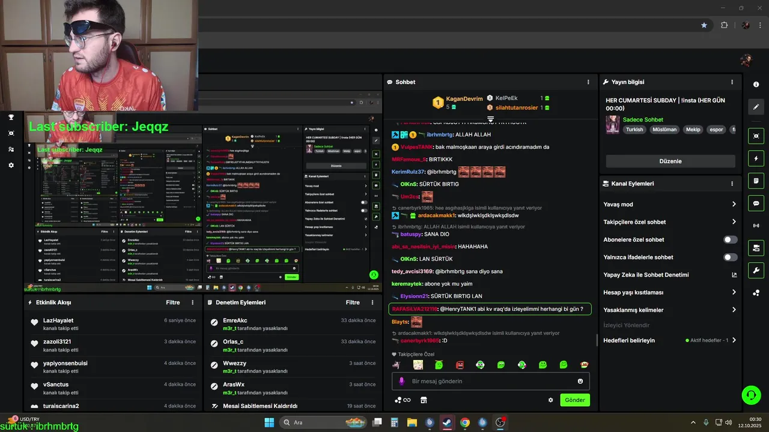Open Sohbet panel three-dot menu
The height and width of the screenshot is (432, 769).
588,82
